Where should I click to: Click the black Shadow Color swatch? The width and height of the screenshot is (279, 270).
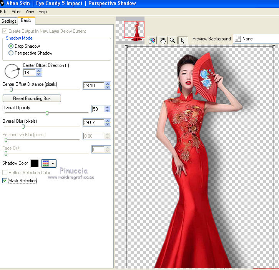pos(35,163)
